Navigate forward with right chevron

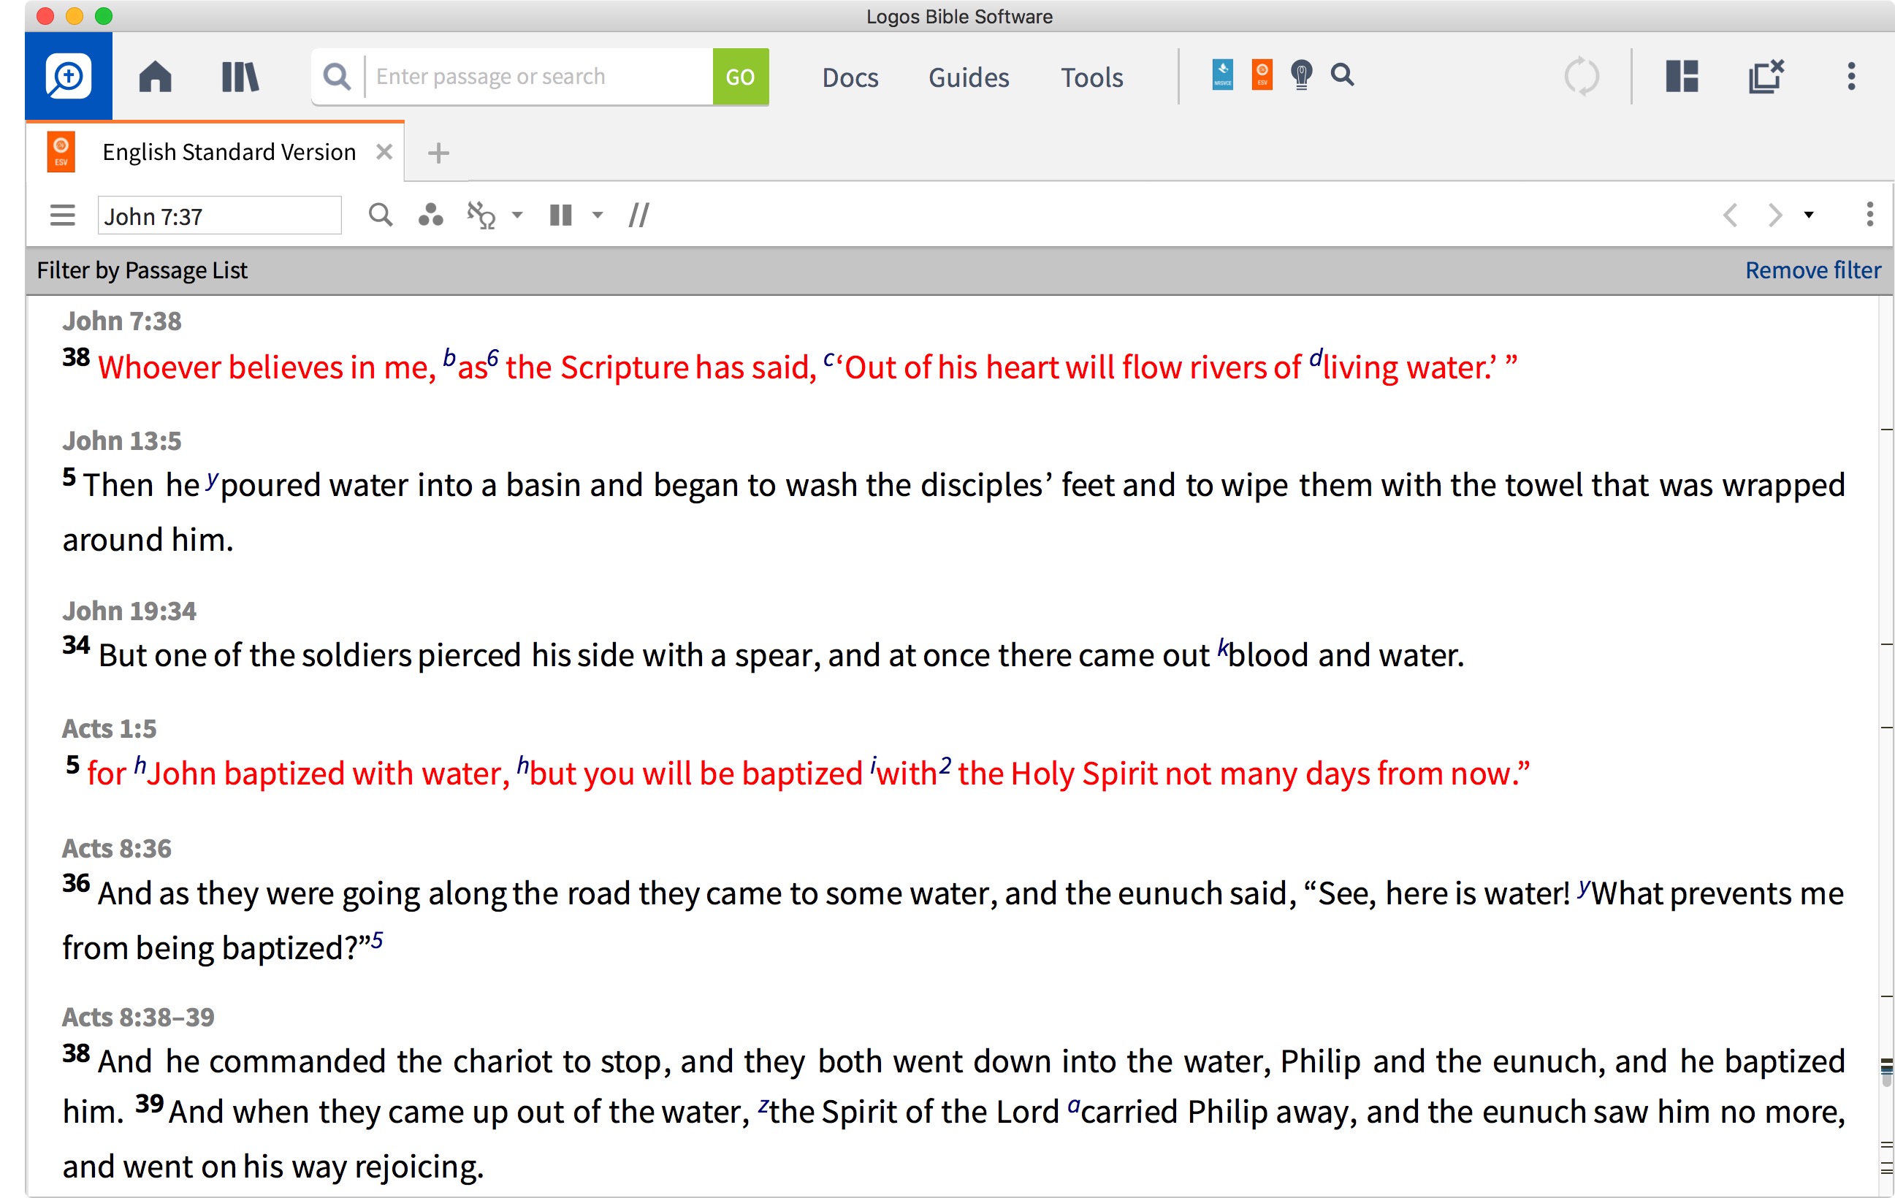tap(1774, 215)
